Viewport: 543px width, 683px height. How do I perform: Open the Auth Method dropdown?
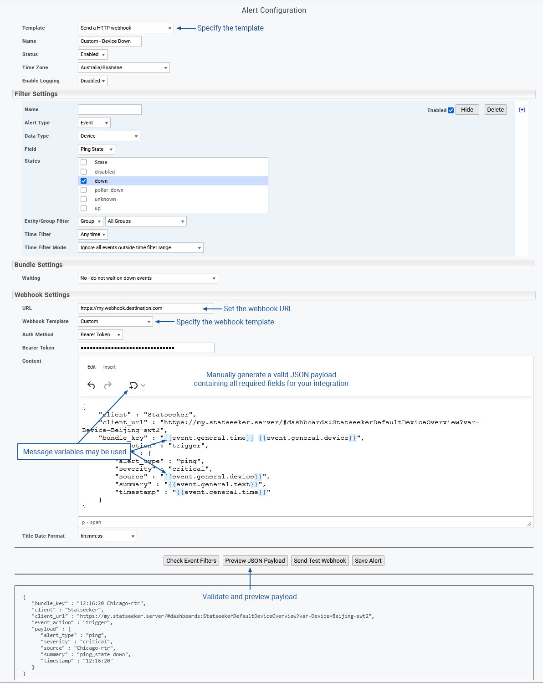pyautogui.click(x=100, y=335)
